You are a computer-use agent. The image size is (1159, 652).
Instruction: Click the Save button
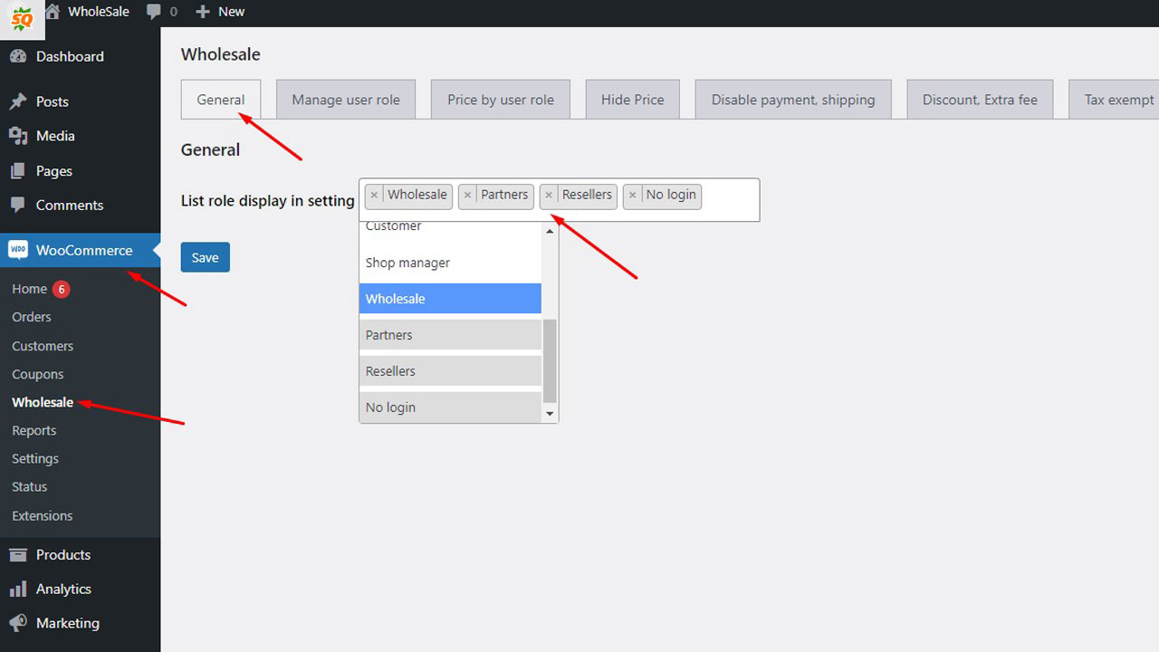(206, 257)
